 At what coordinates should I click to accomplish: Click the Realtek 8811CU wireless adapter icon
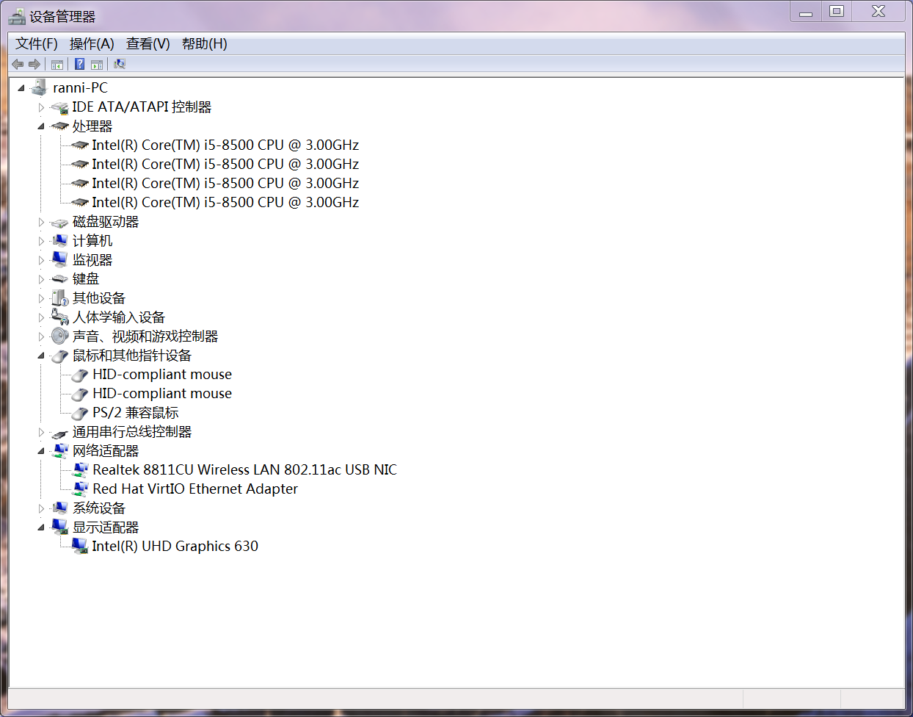80,469
